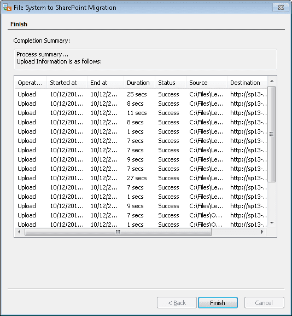The image size is (292, 316).
Task: Click the Finish button
Action: pyautogui.click(x=218, y=302)
